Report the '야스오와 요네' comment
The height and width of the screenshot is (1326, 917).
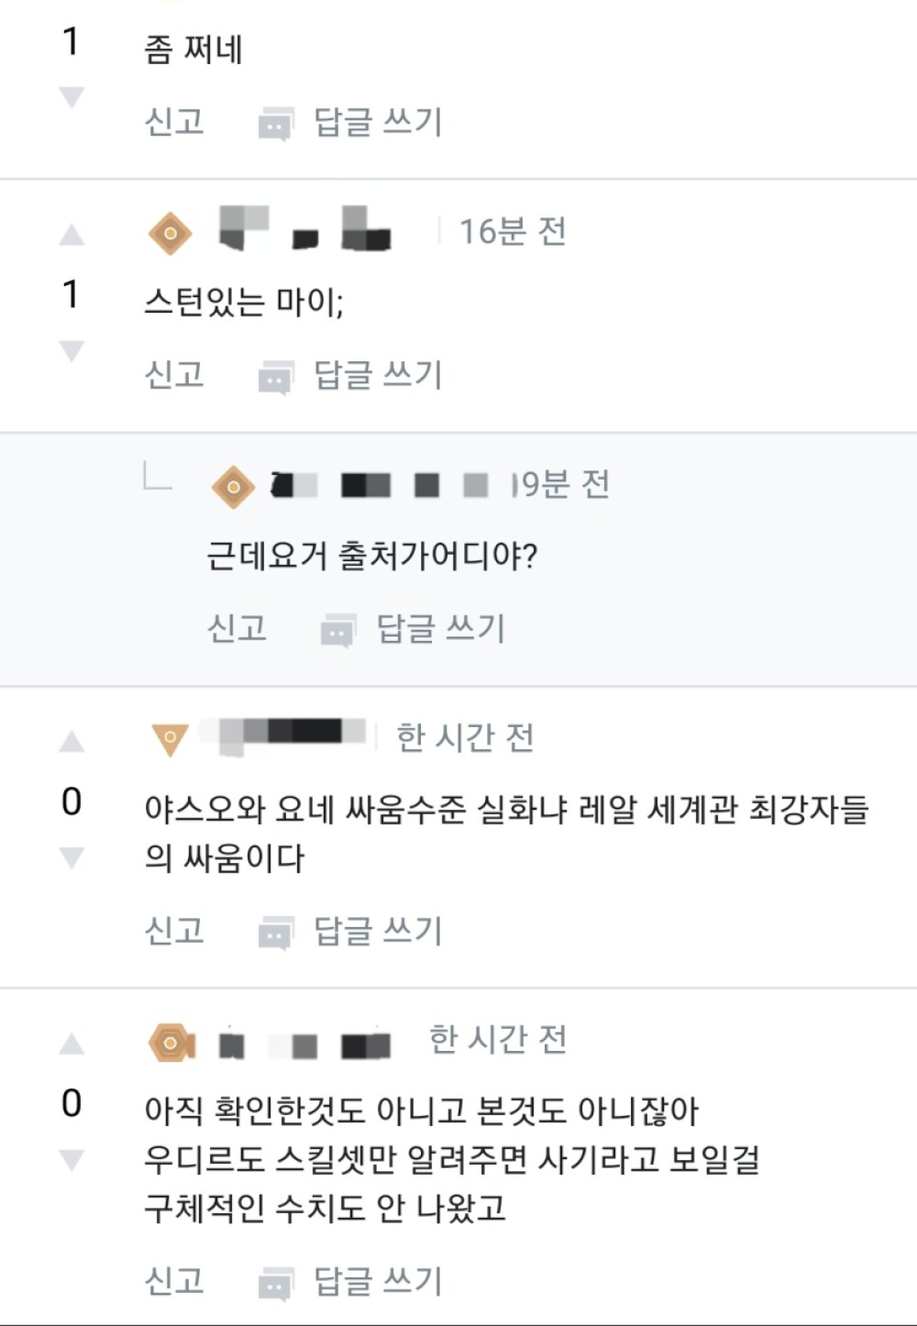coord(174,932)
